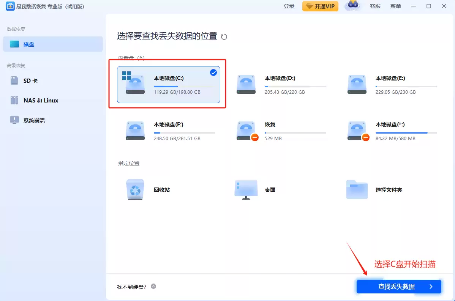Pick the Recovery (恢复) partition drive icon
The image size is (455, 301).
pos(246,131)
